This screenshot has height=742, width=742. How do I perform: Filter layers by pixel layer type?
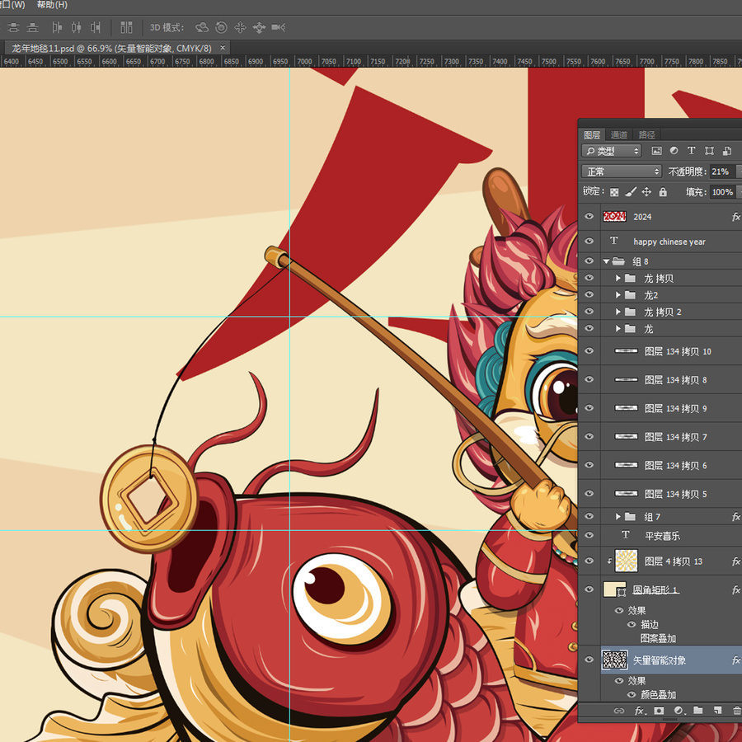point(656,151)
